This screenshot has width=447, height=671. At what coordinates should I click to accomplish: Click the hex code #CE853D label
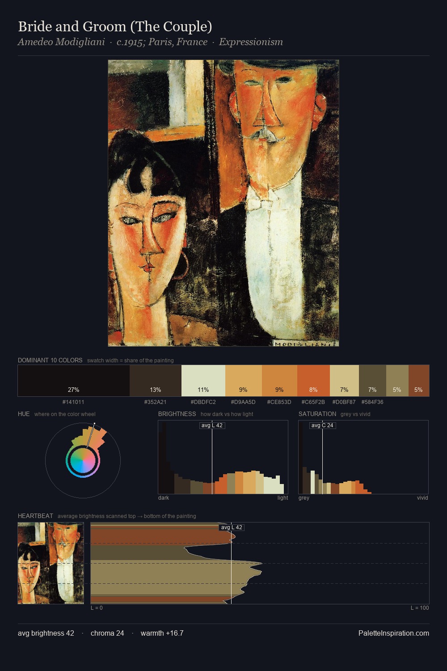tap(279, 402)
